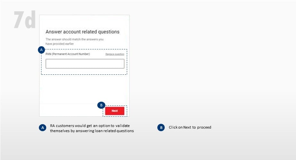296x160 pixels.
Task: Click the text line 'have provided earlier'
Action: tap(60, 43)
